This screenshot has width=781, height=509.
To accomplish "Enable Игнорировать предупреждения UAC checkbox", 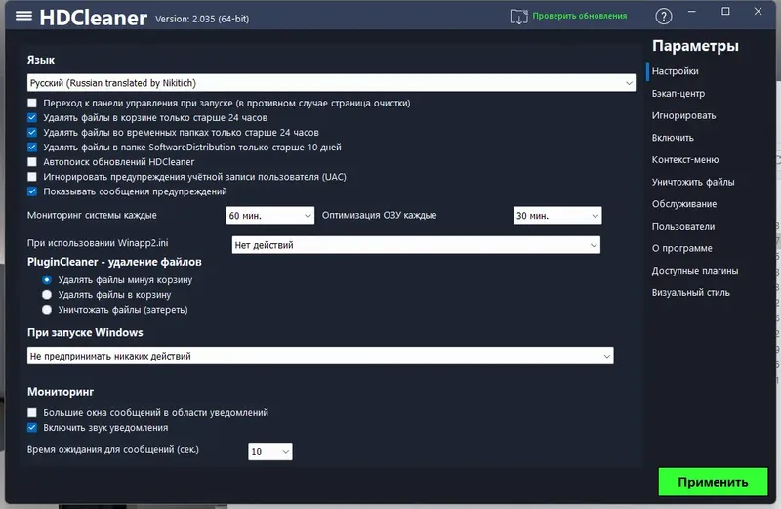I will [32, 177].
